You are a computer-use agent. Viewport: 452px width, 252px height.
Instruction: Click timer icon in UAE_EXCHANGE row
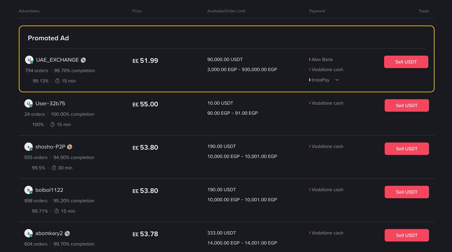tap(57, 81)
